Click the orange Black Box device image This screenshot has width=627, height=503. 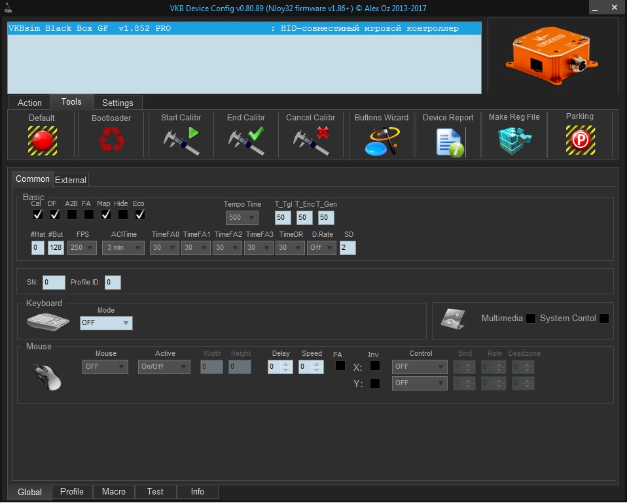tap(552, 55)
